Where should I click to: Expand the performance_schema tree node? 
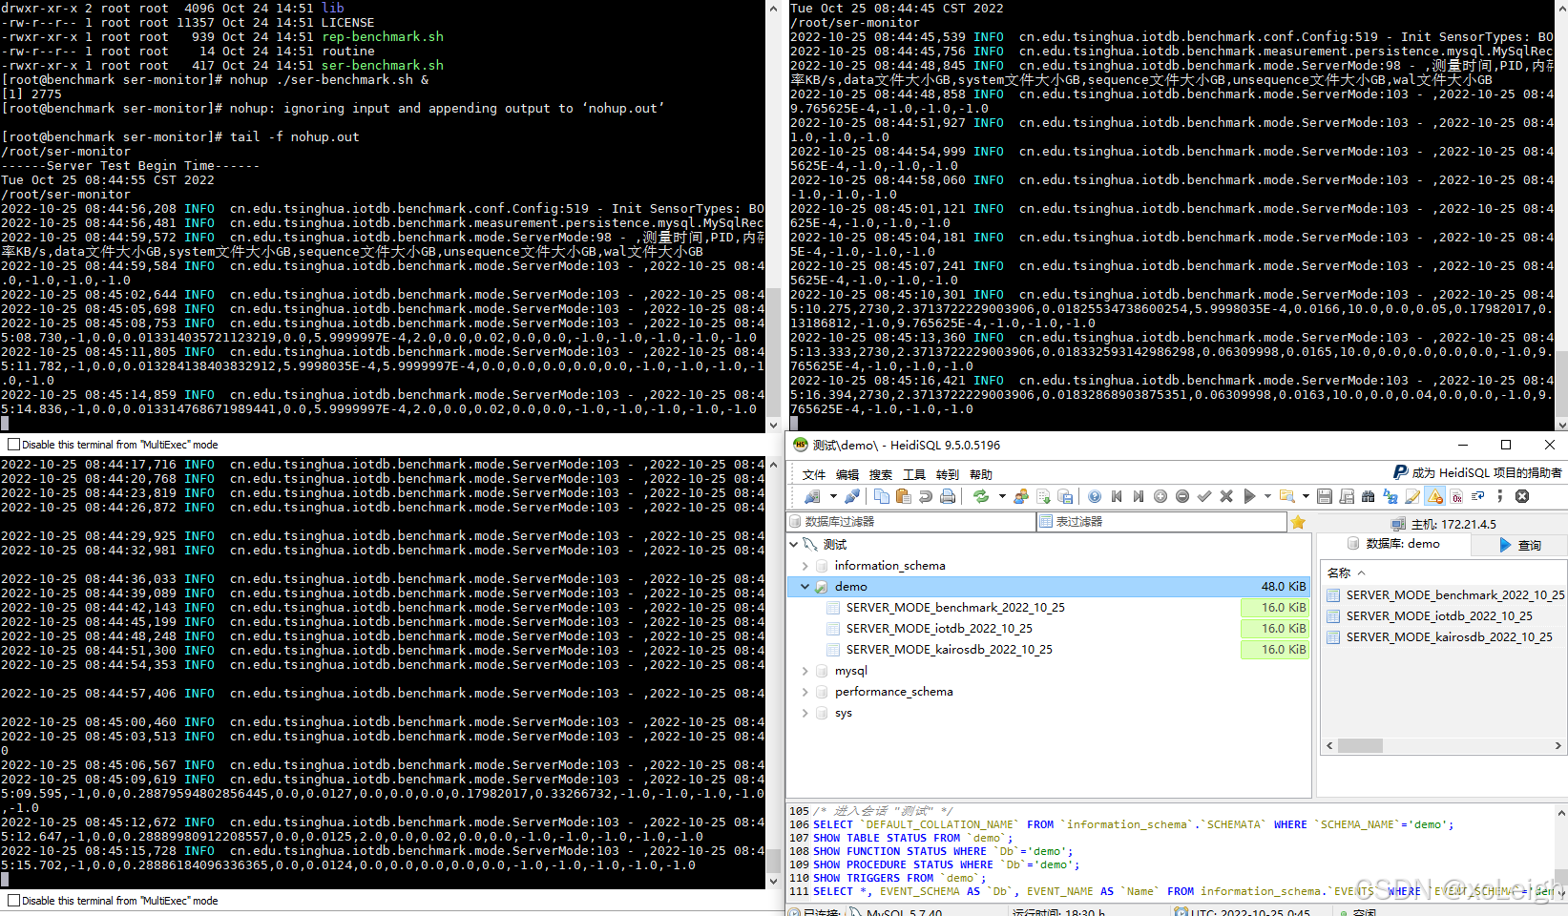[x=805, y=692]
